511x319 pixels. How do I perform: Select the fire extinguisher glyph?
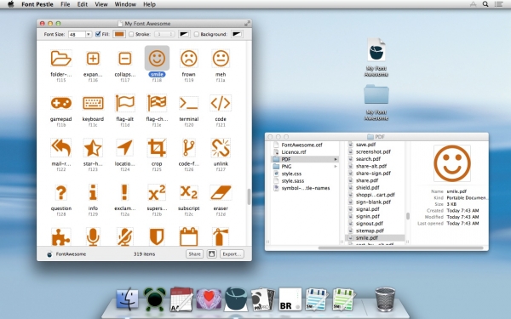pos(221,236)
